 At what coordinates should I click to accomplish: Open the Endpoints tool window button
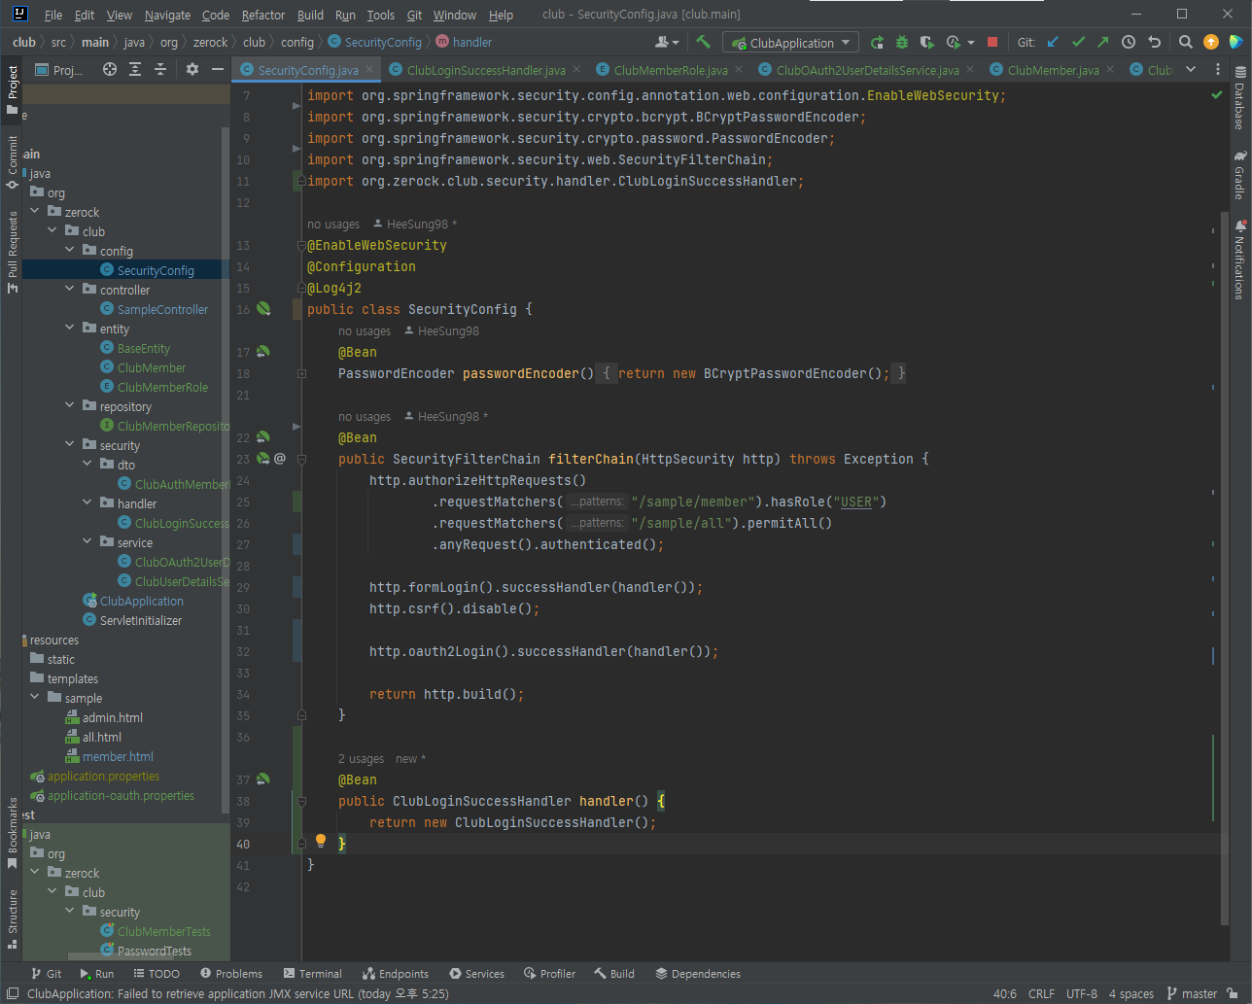pyautogui.click(x=396, y=973)
